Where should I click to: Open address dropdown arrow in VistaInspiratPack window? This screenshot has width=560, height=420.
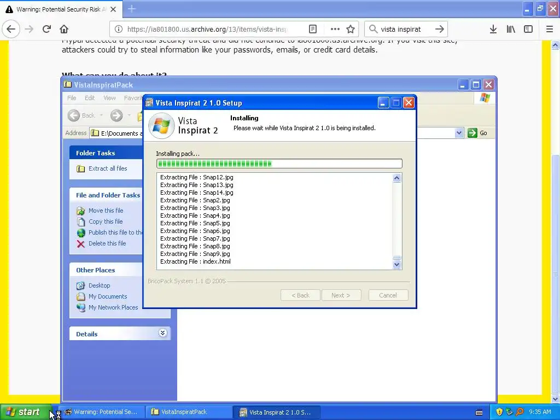pyautogui.click(x=459, y=133)
